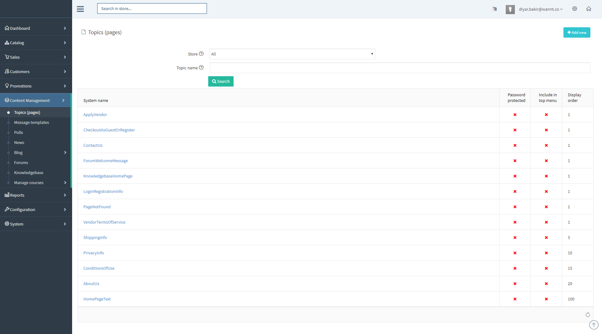Click the home icon in top bar
The height and width of the screenshot is (334, 602).
(x=589, y=9)
